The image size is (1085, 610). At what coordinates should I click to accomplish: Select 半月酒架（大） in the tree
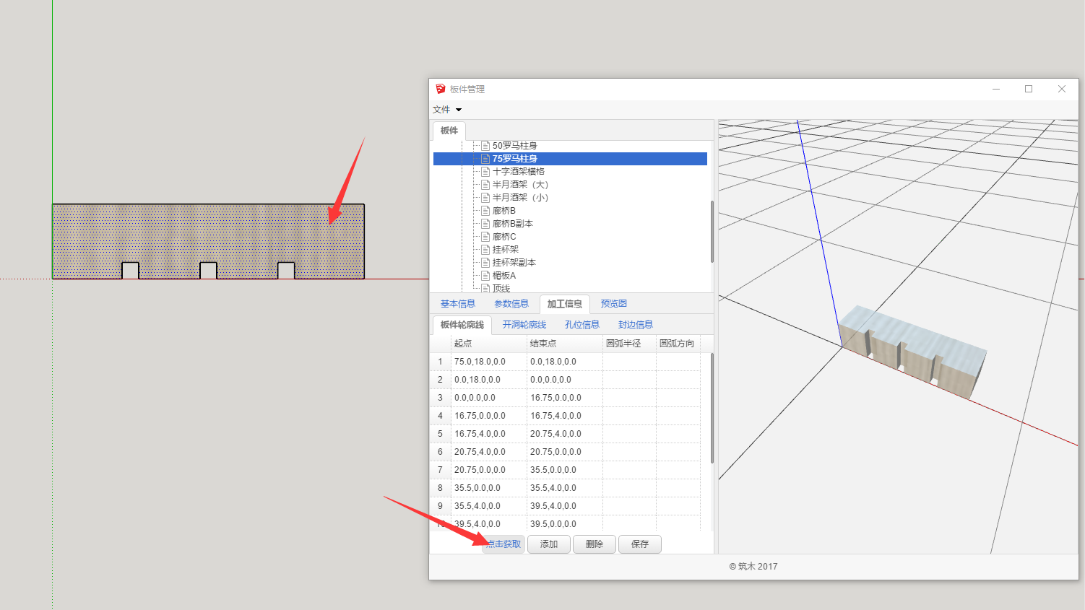pyautogui.click(x=520, y=185)
